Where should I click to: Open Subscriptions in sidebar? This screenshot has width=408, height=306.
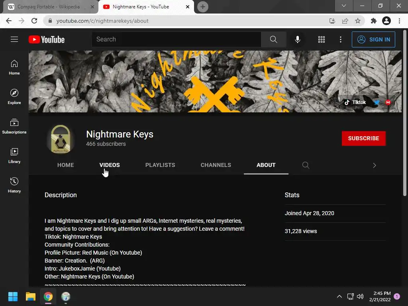pyautogui.click(x=14, y=126)
